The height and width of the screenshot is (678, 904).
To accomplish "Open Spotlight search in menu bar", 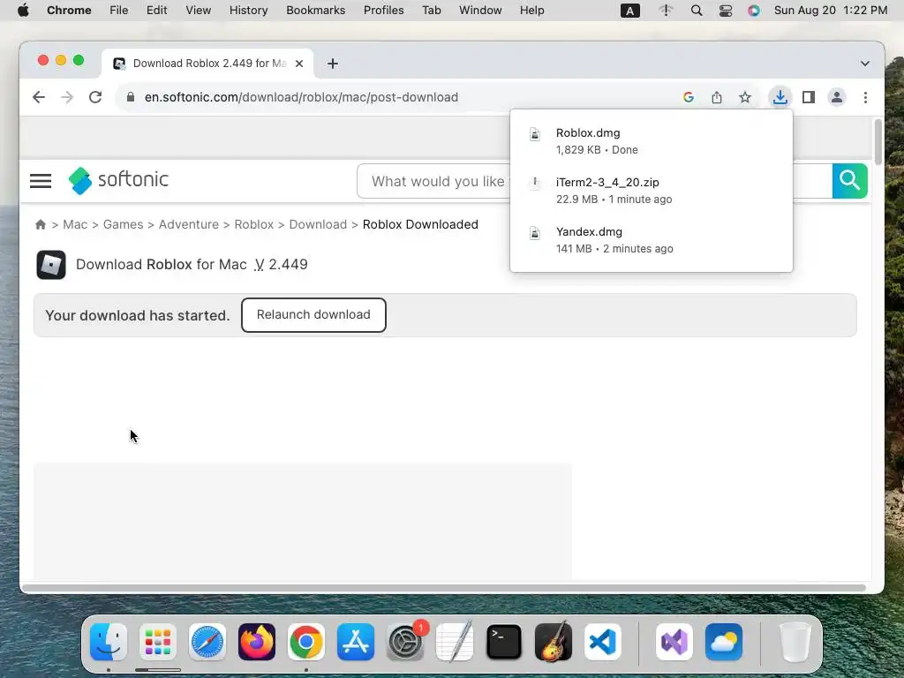I will click(697, 11).
